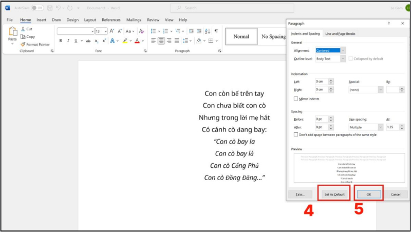Apply text highlight color

(x=125, y=41)
